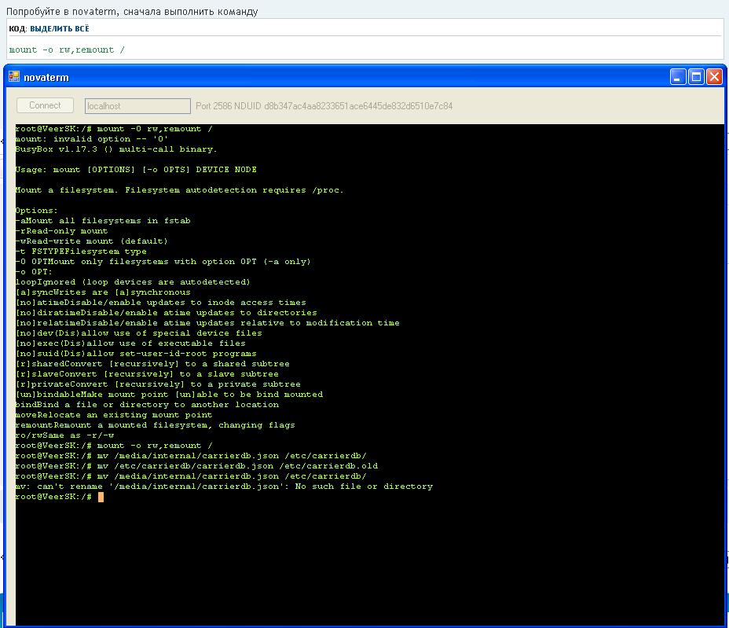Image resolution: width=729 pixels, height=628 pixels.
Task: Click the "remountRemount a mounted filesystem" line
Action: tap(155, 425)
